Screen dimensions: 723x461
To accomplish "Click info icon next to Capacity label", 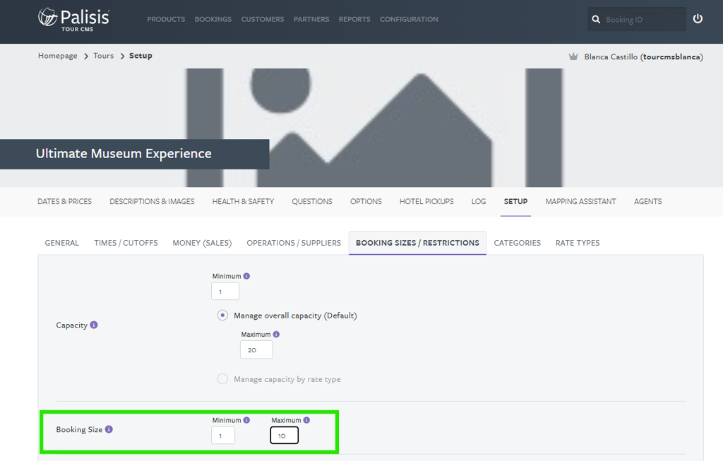I will pyautogui.click(x=94, y=325).
